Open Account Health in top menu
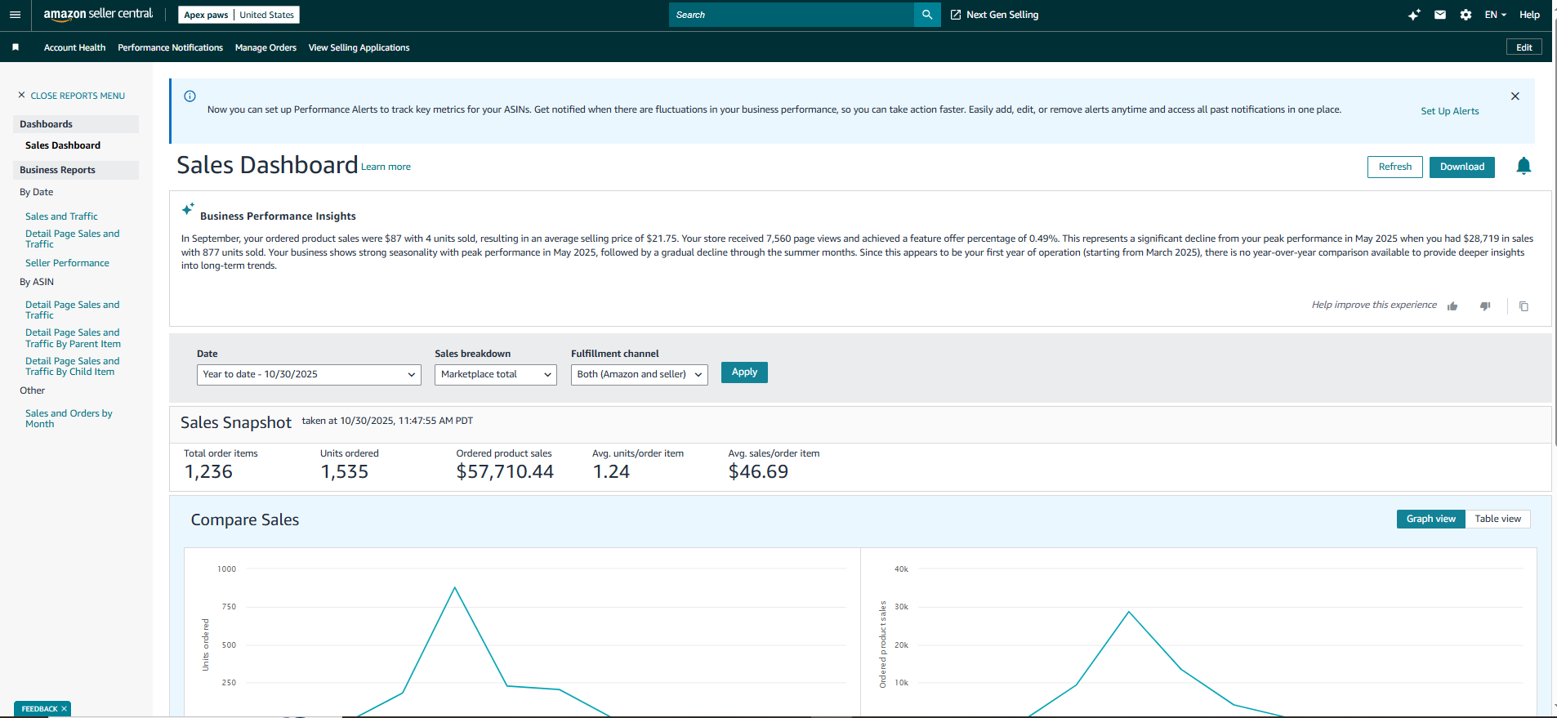This screenshot has width=1557, height=718. (x=74, y=48)
